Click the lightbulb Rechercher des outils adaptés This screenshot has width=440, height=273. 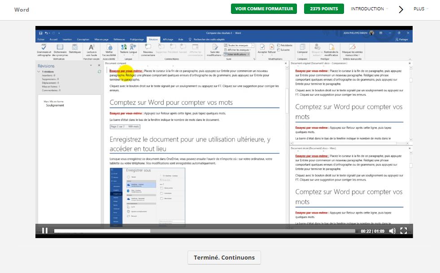pos(190,39)
